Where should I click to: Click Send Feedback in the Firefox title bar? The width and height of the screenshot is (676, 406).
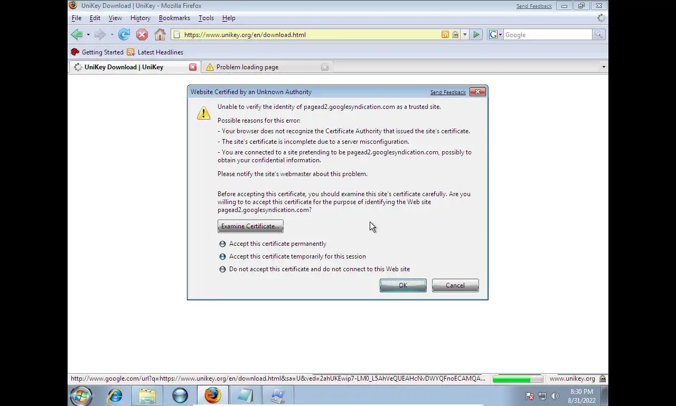point(534,6)
